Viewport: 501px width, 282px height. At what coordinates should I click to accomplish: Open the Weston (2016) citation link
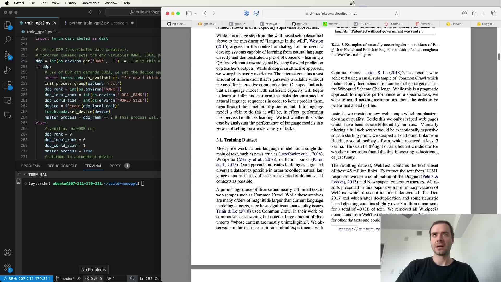pyautogui.click(x=316, y=41)
